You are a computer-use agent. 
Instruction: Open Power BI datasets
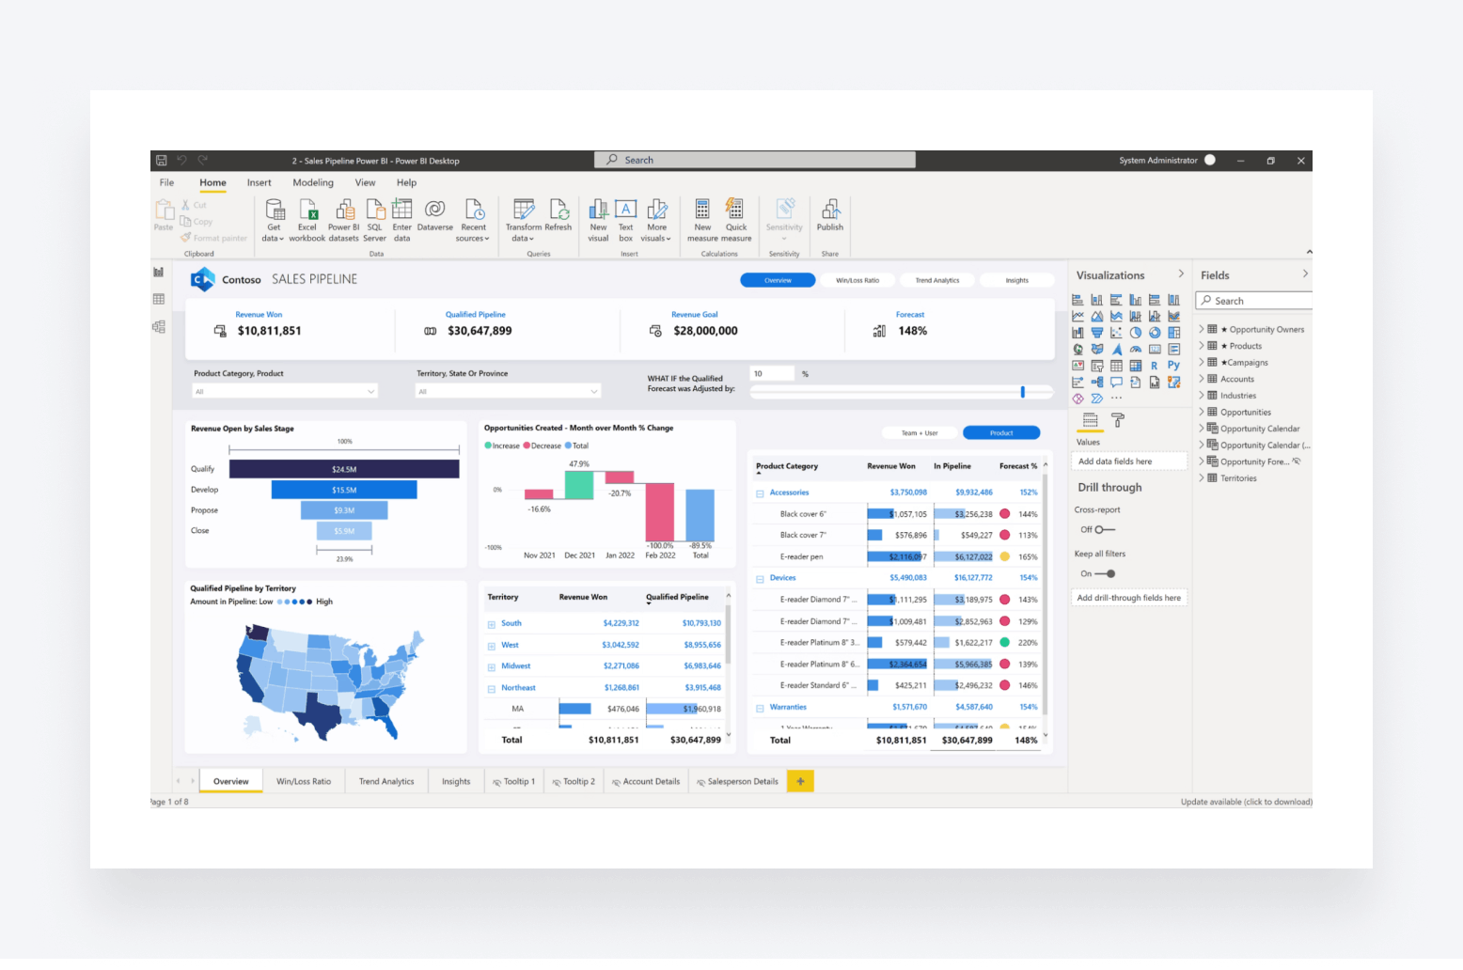click(x=344, y=220)
